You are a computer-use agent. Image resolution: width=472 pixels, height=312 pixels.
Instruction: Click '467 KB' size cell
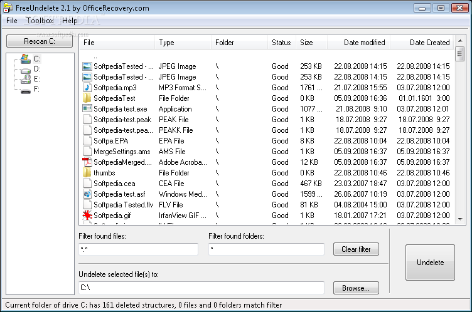(x=311, y=184)
